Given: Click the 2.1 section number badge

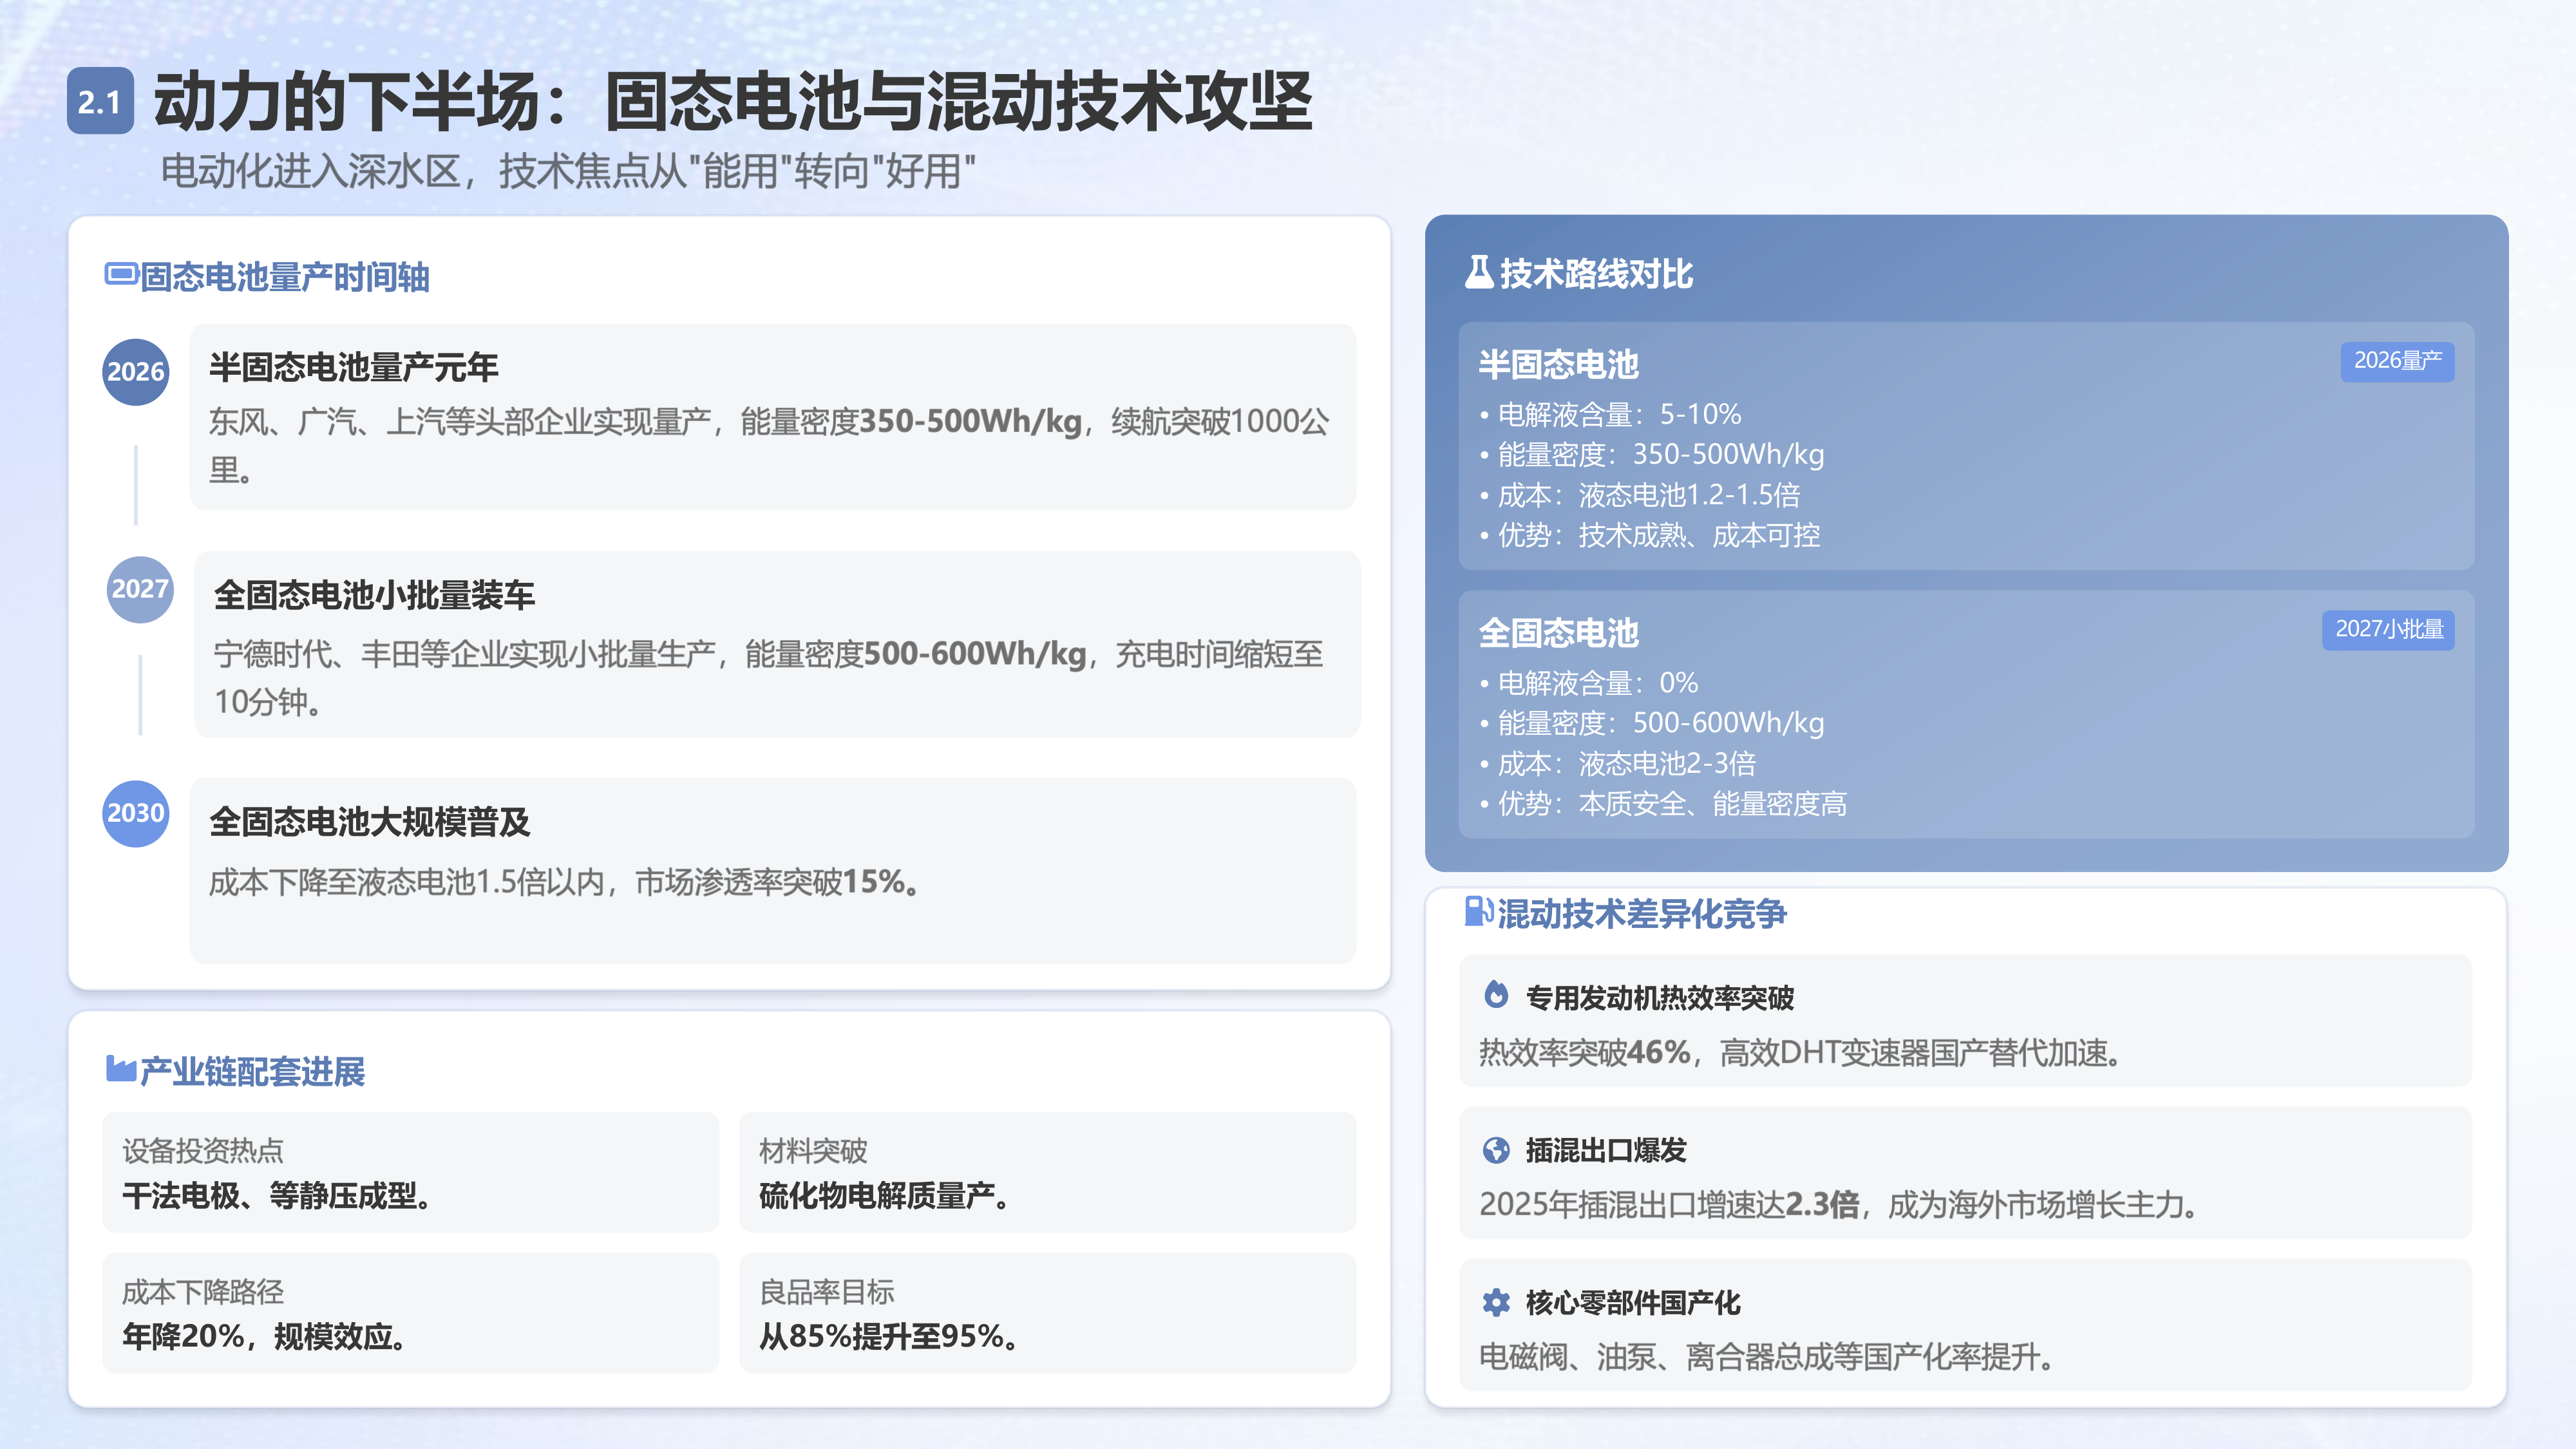Looking at the screenshot, I should [x=100, y=101].
